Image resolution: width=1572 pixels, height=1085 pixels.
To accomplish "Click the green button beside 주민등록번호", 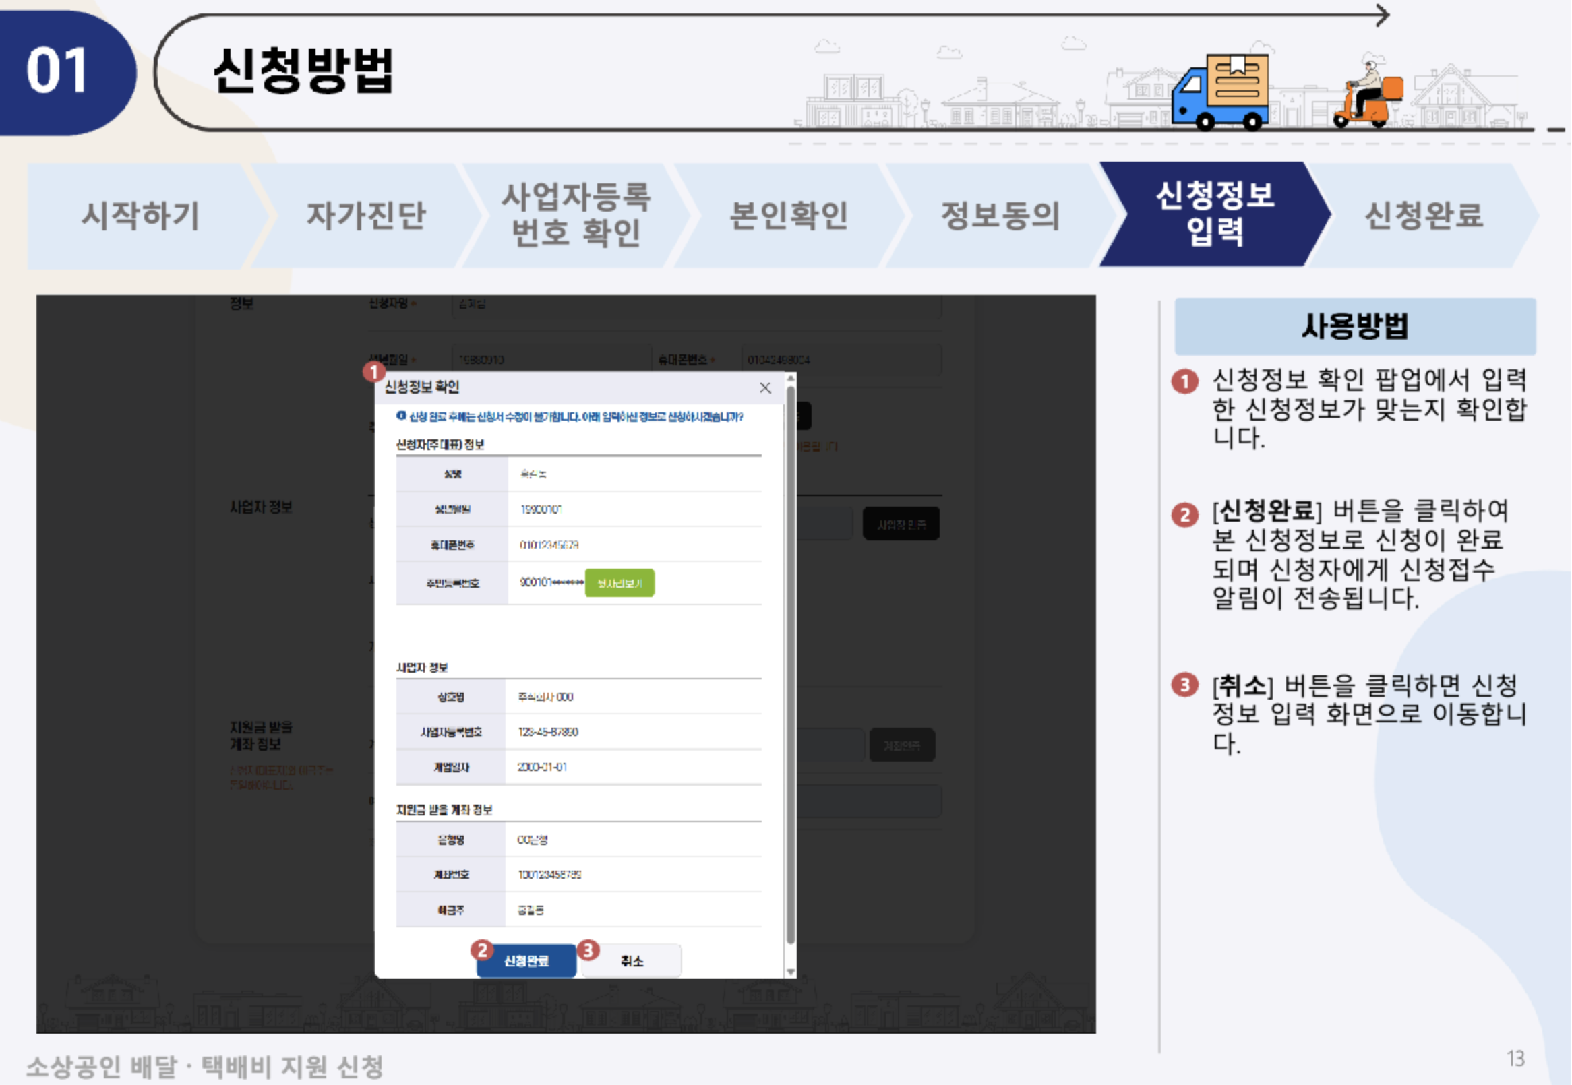I will coord(619,584).
